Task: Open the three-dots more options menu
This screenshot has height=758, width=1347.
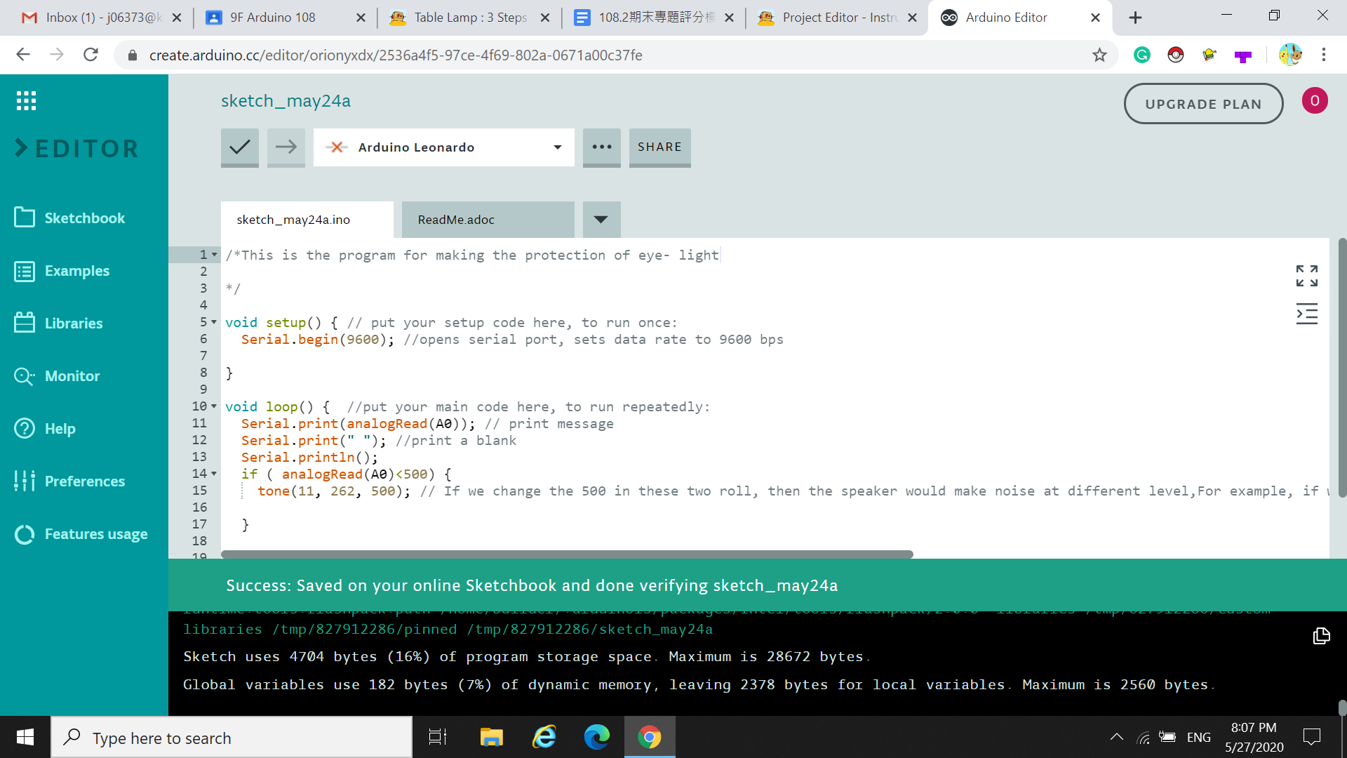Action: [601, 147]
